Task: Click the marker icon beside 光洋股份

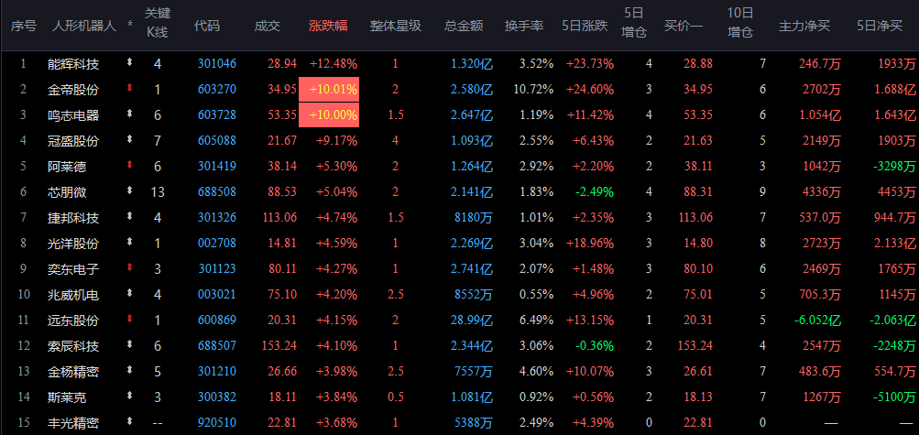Action: 129,243
